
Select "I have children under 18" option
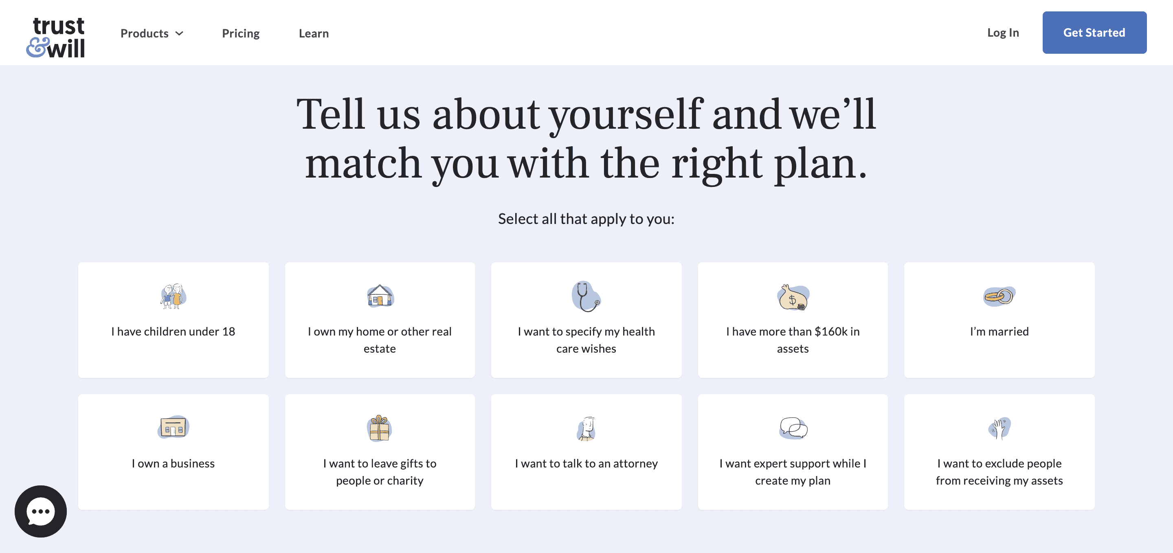point(173,331)
